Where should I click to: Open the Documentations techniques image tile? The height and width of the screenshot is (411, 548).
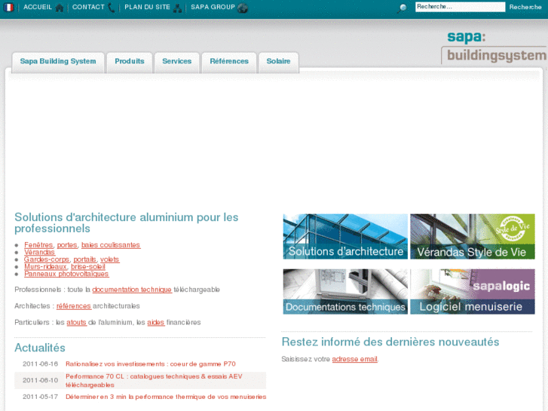point(345,291)
